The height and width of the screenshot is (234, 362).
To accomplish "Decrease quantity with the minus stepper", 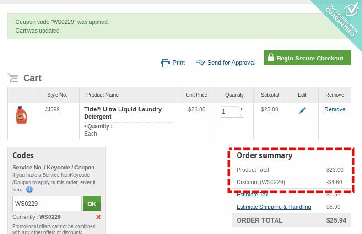I will pyautogui.click(x=241, y=115).
